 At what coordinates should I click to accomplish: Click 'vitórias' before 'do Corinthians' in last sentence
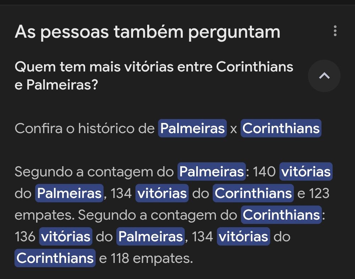(244, 237)
